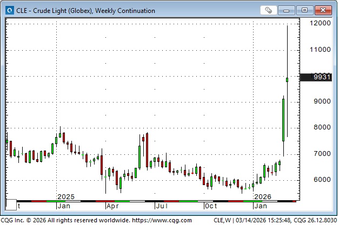339x225 pixels.
Task: Click the 12000 price axis label
Action: coord(320,24)
